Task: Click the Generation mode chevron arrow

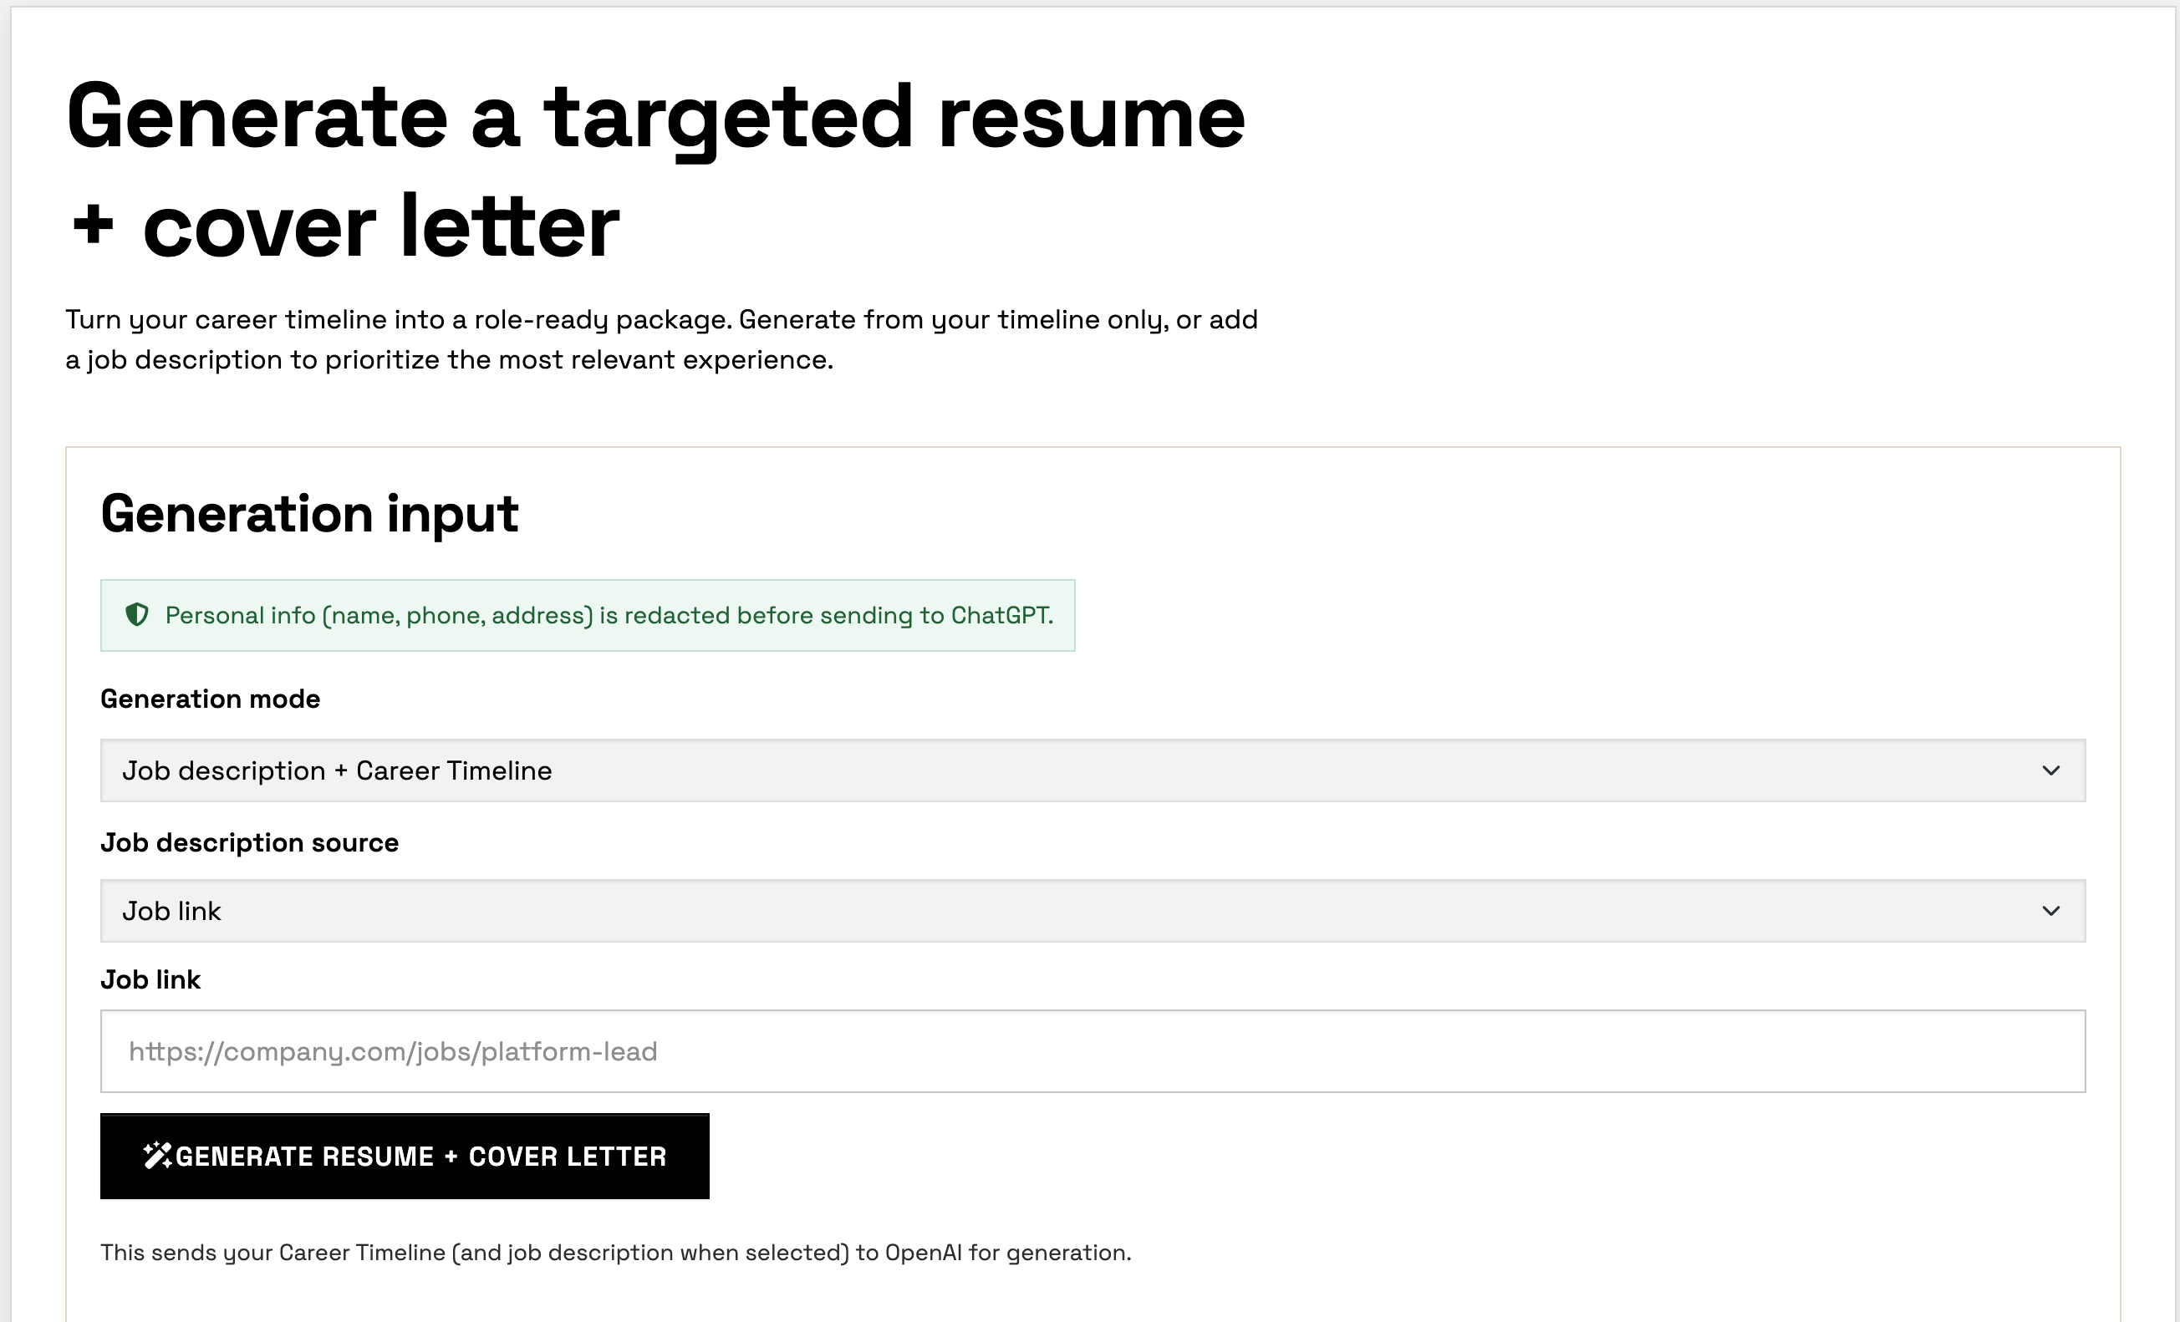Action: point(2050,770)
